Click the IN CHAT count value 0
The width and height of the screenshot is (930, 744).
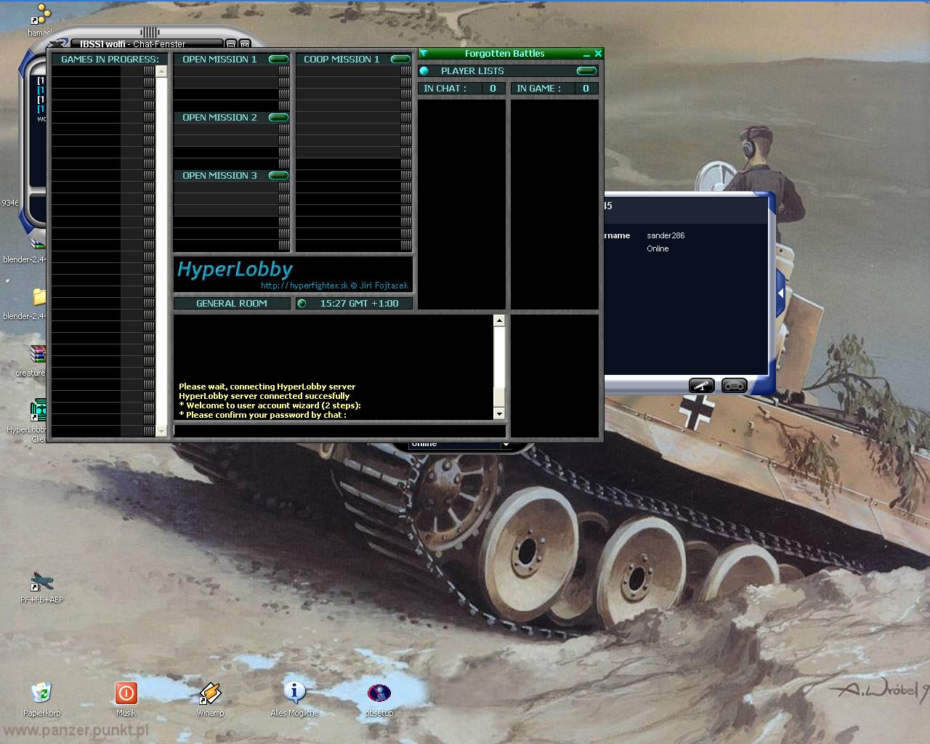(493, 88)
